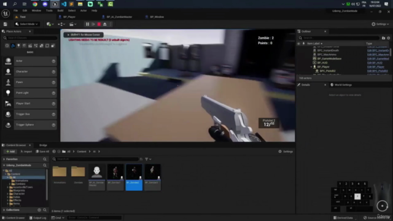Click the Search Classes field
The width and height of the screenshot is (393, 221).
30,38
